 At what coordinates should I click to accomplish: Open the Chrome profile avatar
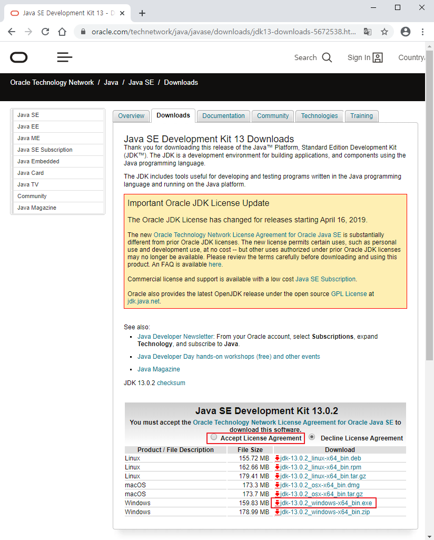[405, 32]
